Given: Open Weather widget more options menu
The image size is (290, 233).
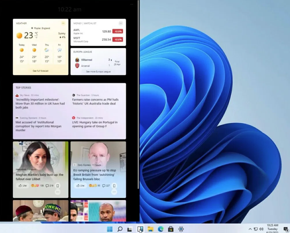Looking at the screenshot, I should (x=63, y=23).
